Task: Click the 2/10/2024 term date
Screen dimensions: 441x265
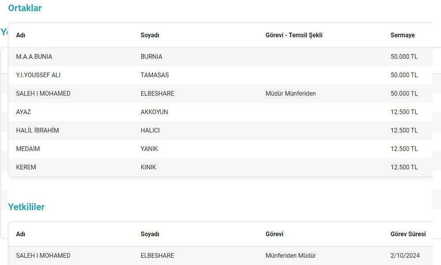Action: click(405, 256)
